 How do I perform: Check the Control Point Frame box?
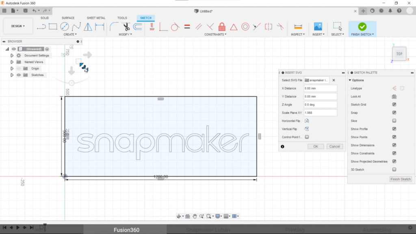coord(307,137)
